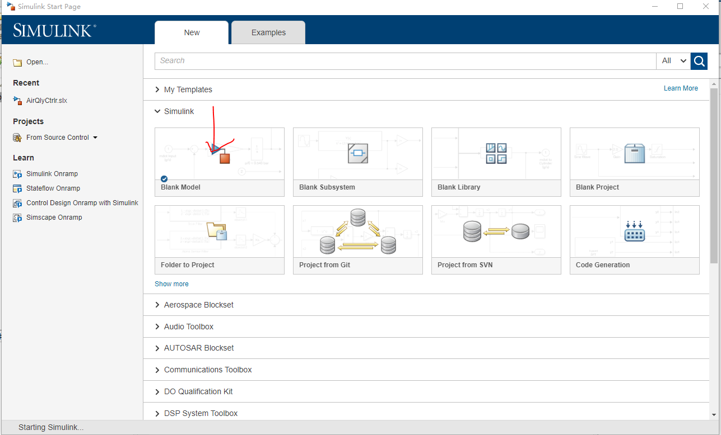Open the Simscape Onramp tutorial link
Image resolution: width=721 pixels, height=435 pixels.
pos(54,217)
